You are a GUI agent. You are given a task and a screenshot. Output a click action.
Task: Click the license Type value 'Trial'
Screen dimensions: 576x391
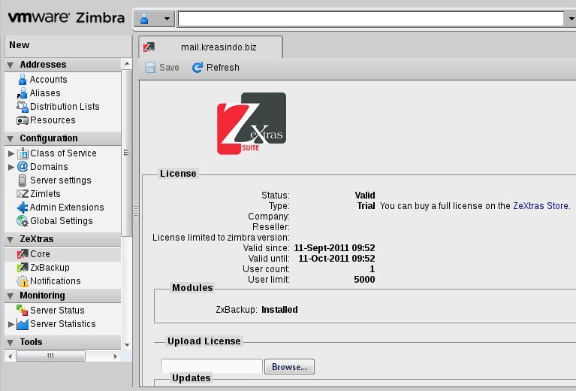point(366,205)
